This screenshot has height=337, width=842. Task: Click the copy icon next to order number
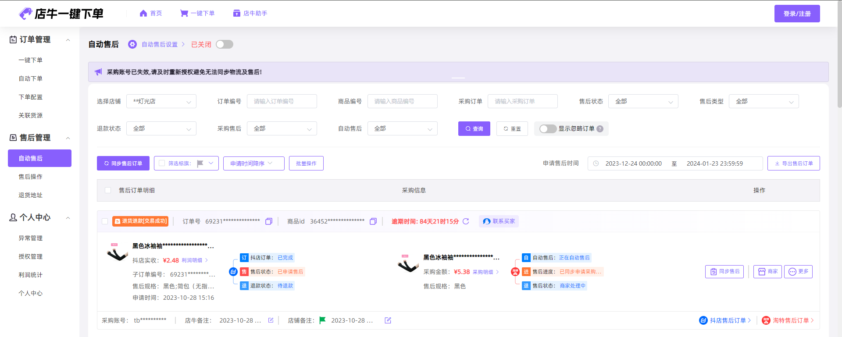point(269,221)
